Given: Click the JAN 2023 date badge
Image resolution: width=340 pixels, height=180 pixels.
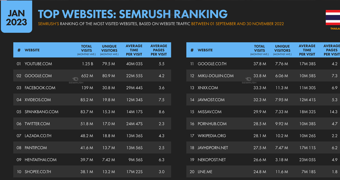Looking at the screenshot, I should coord(17,17).
